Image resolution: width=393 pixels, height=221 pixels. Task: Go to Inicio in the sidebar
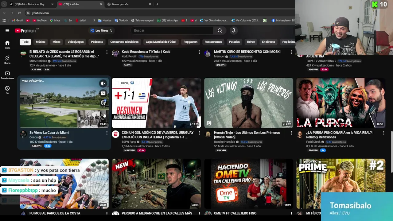pyautogui.click(x=7, y=45)
